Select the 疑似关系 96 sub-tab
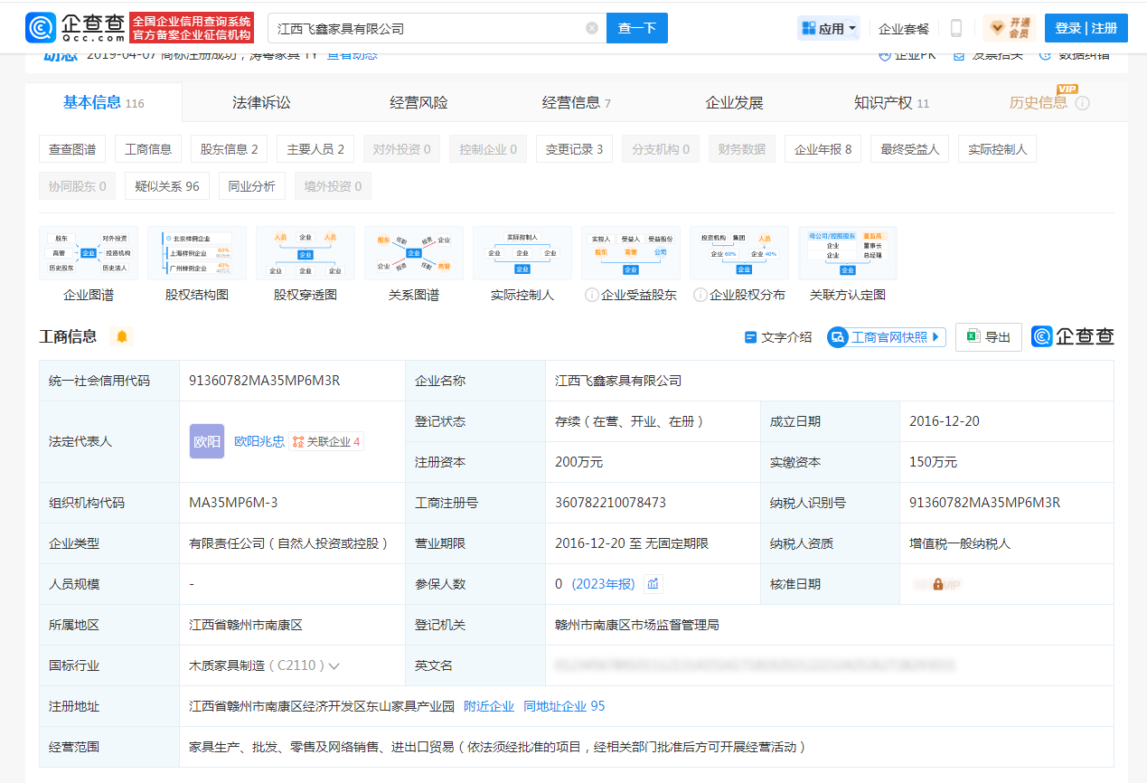This screenshot has height=783, width=1147. (167, 186)
